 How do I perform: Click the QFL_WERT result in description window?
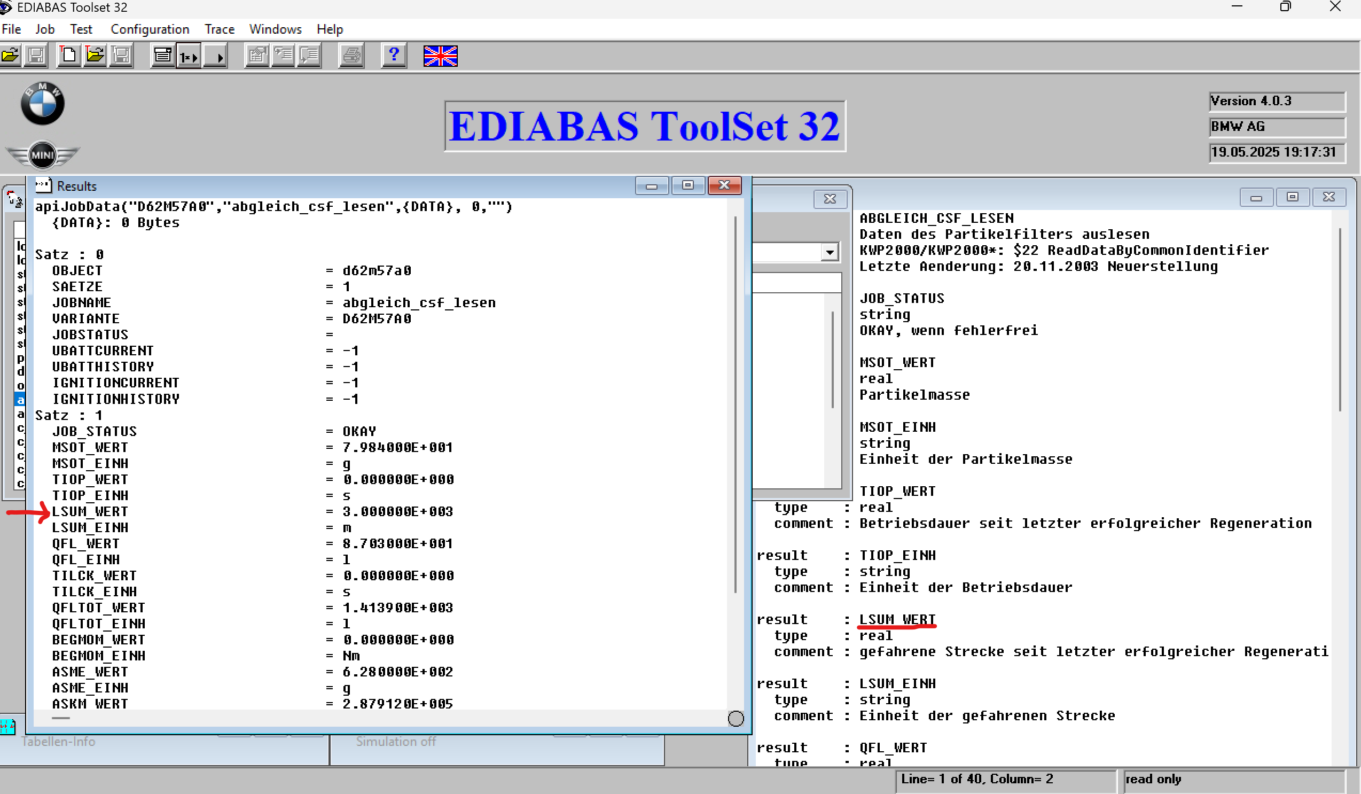893,748
